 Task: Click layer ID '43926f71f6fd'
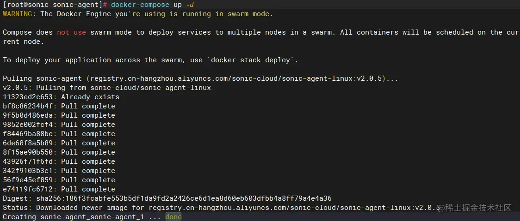click(x=27, y=162)
